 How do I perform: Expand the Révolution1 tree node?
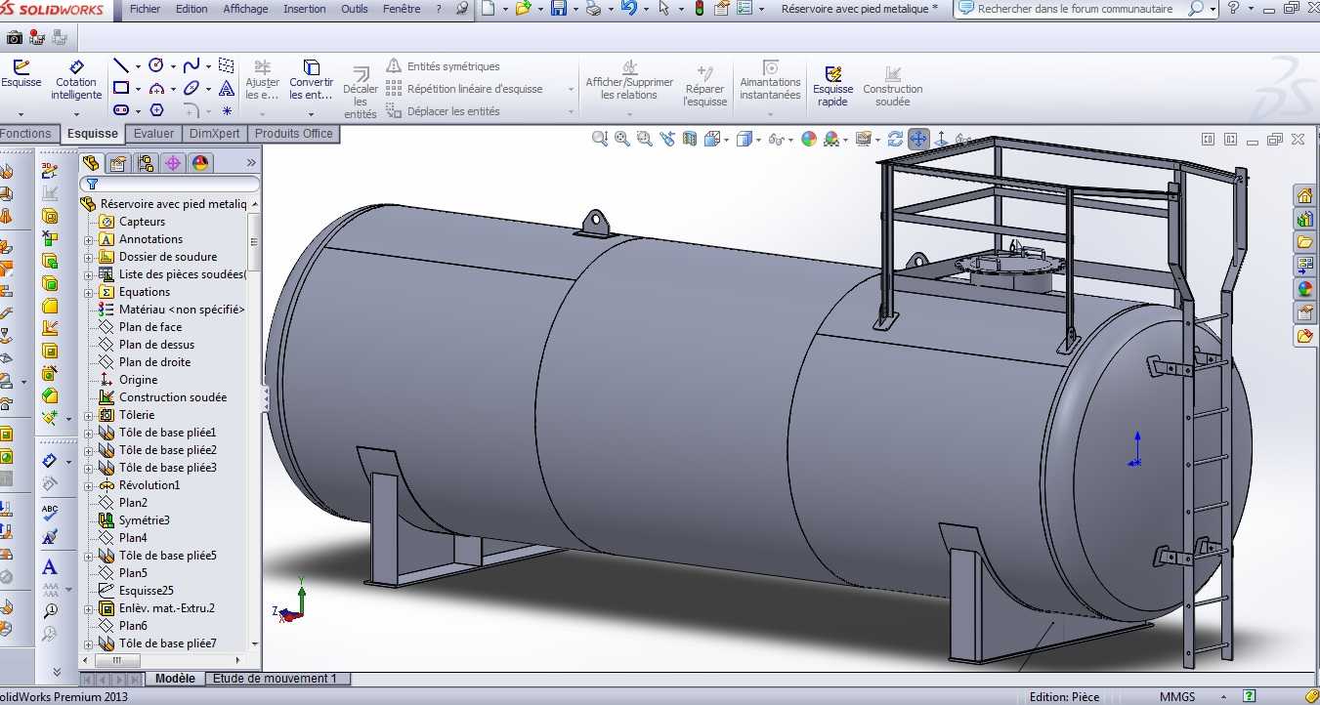coord(88,485)
